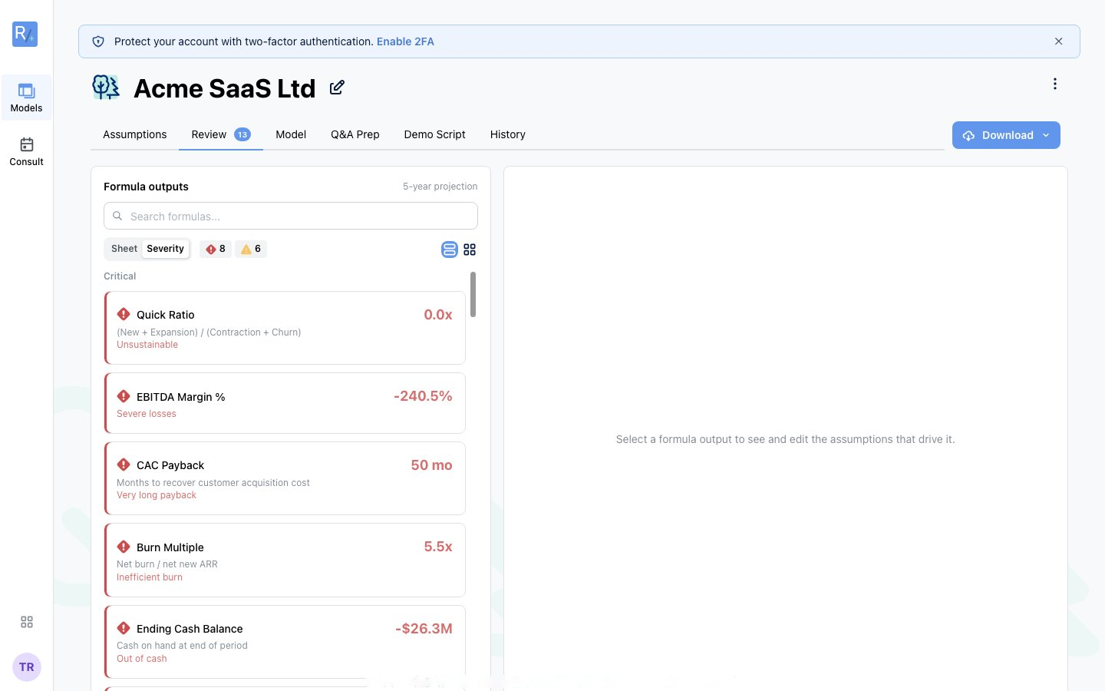Switch to list view layout

coord(450,250)
